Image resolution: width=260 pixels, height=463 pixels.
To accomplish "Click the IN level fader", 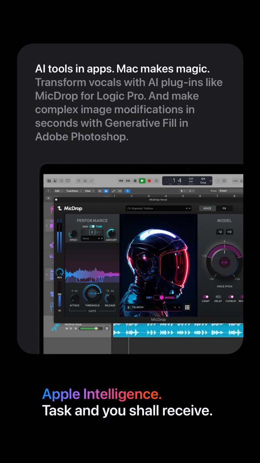I will (x=59, y=294).
